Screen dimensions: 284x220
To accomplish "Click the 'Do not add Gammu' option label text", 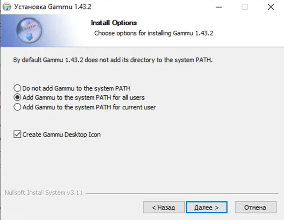I will pos(76,88).
